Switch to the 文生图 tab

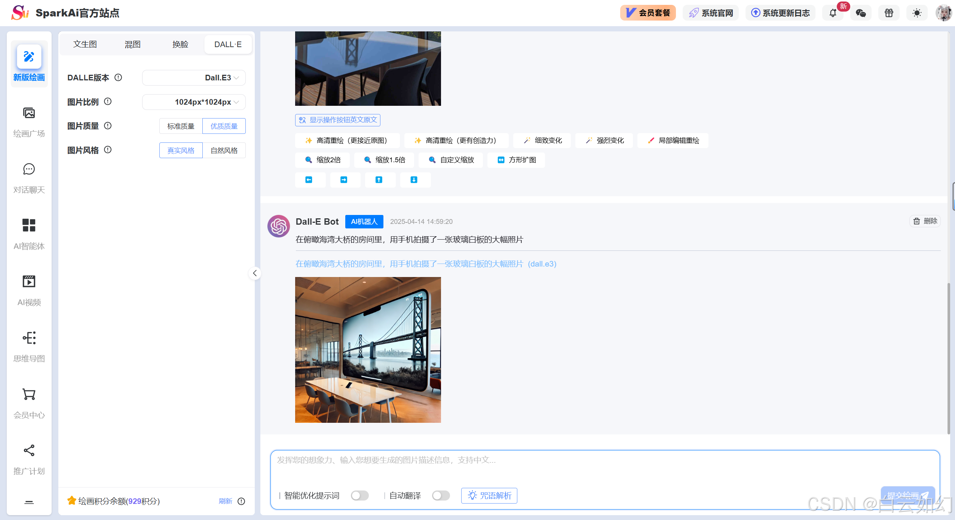85,44
